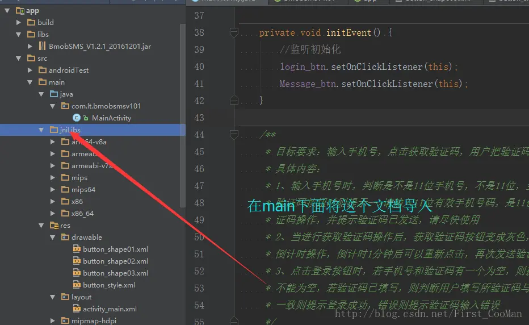The width and height of the screenshot is (529, 325).
Task: Collapse the drawable folder
Action: click(53, 238)
